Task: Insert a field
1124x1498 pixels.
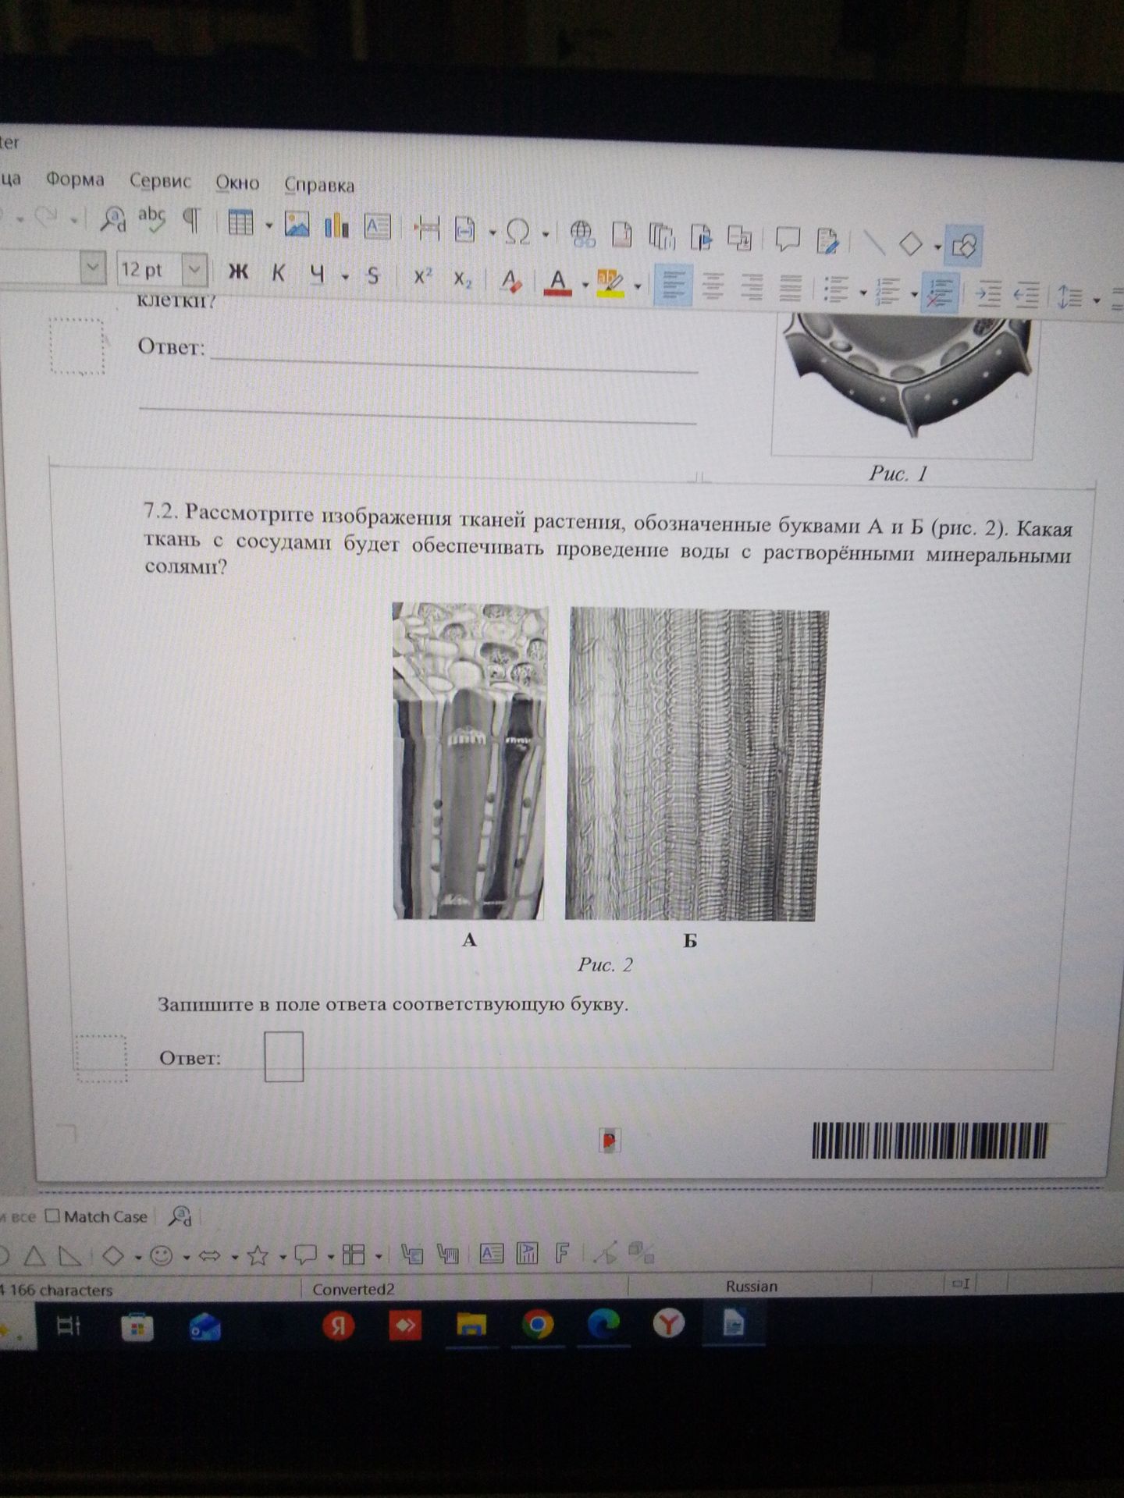Action: [x=465, y=230]
